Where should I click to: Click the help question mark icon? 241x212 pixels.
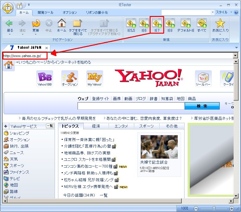tap(236, 12)
